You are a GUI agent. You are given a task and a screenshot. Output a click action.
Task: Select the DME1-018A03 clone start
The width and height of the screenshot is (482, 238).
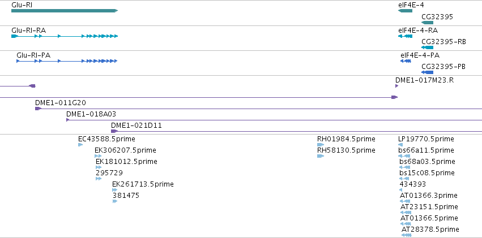click(68, 120)
